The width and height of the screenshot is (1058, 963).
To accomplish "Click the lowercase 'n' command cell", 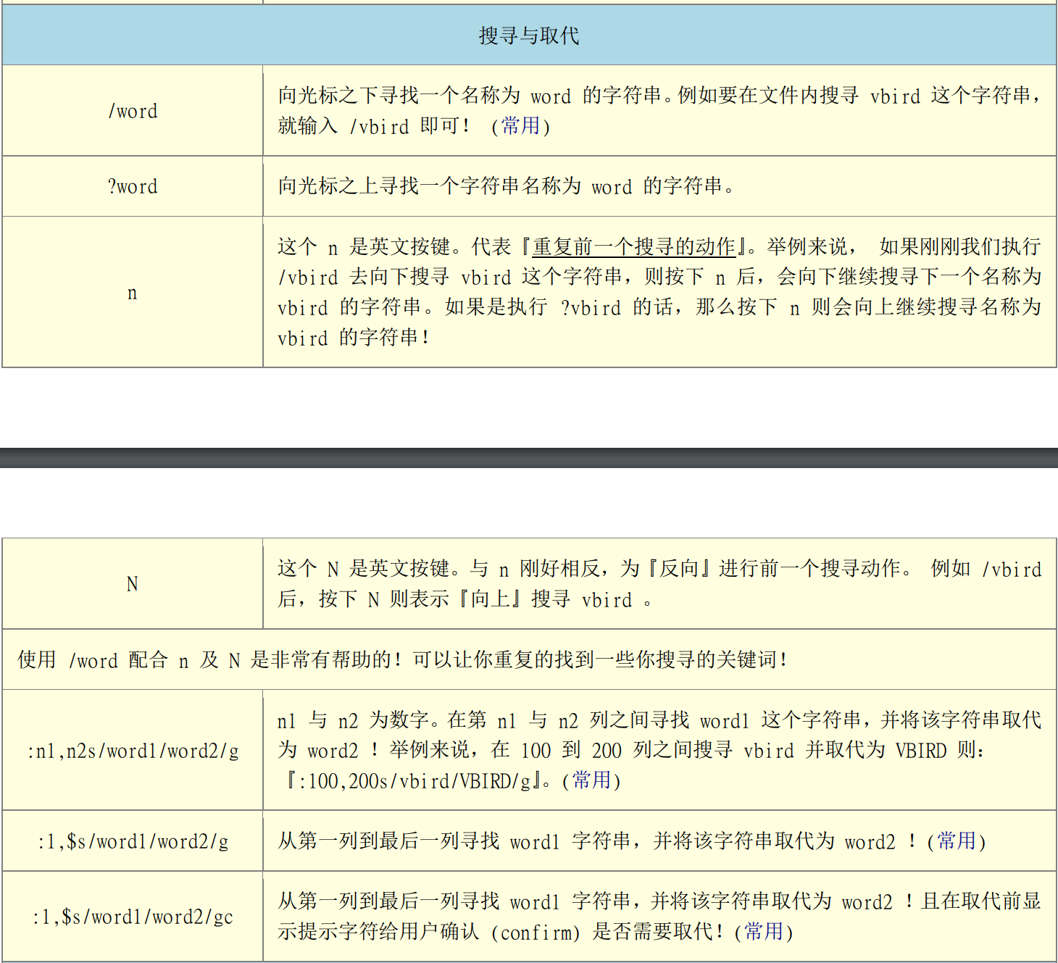I will click(133, 292).
